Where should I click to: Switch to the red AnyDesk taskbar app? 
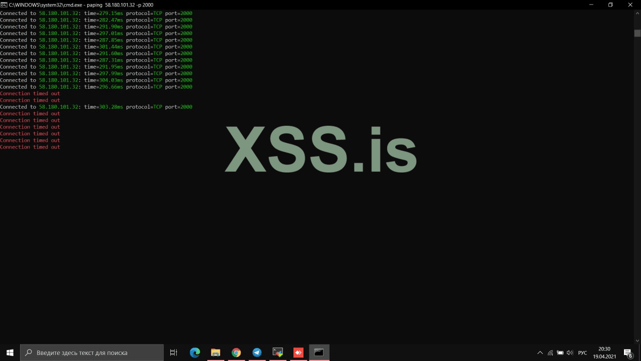[x=298, y=352]
